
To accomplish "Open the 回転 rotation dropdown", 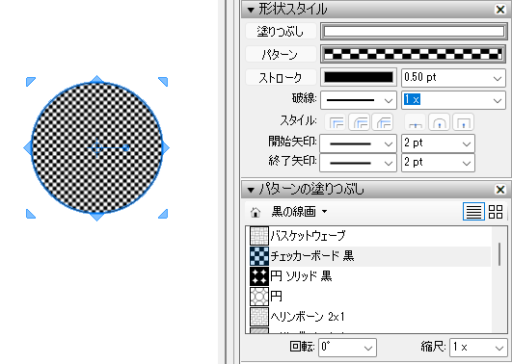I will click(347, 348).
